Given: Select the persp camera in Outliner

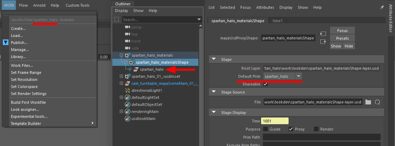Looking at the screenshot, I should (137, 27).
